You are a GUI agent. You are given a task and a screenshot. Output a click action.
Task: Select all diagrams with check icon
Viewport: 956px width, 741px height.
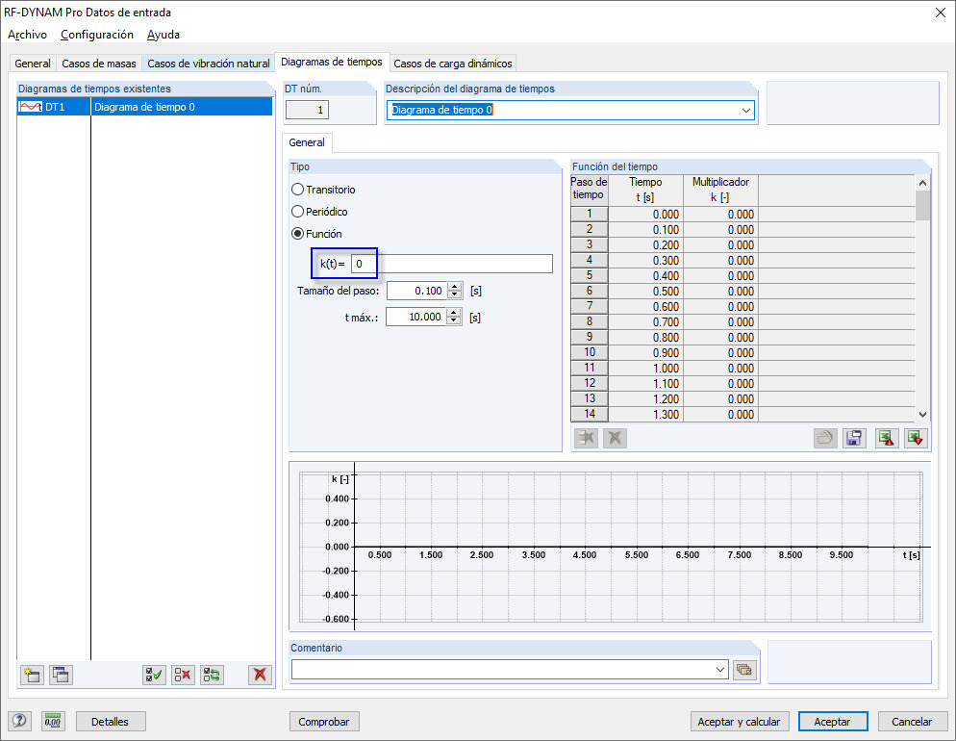pos(154,675)
